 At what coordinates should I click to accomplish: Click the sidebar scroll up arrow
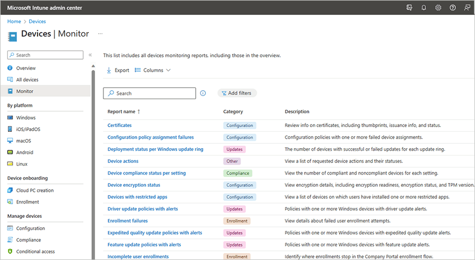click(x=93, y=66)
